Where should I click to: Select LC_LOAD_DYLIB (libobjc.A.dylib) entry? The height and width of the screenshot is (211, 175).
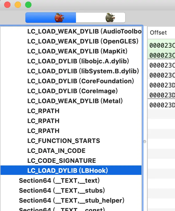71,61
